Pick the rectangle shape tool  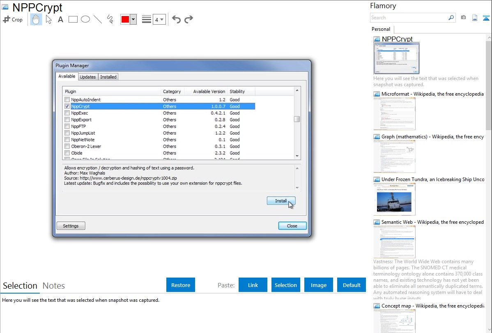tap(73, 19)
